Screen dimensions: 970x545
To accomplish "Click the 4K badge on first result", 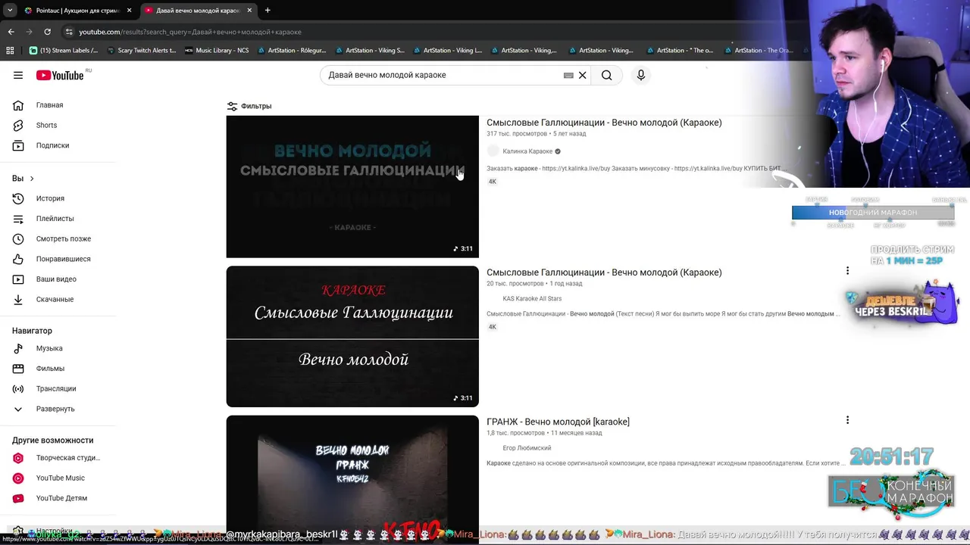I will pyautogui.click(x=492, y=182).
